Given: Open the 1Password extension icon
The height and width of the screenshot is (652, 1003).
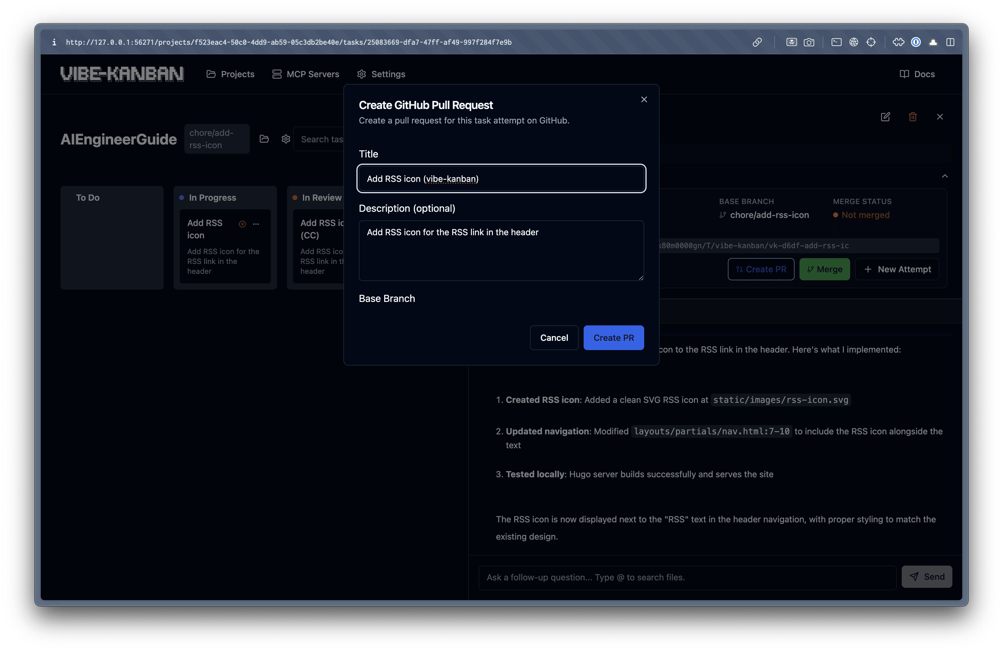Looking at the screenshot, I should click(916, 42).
